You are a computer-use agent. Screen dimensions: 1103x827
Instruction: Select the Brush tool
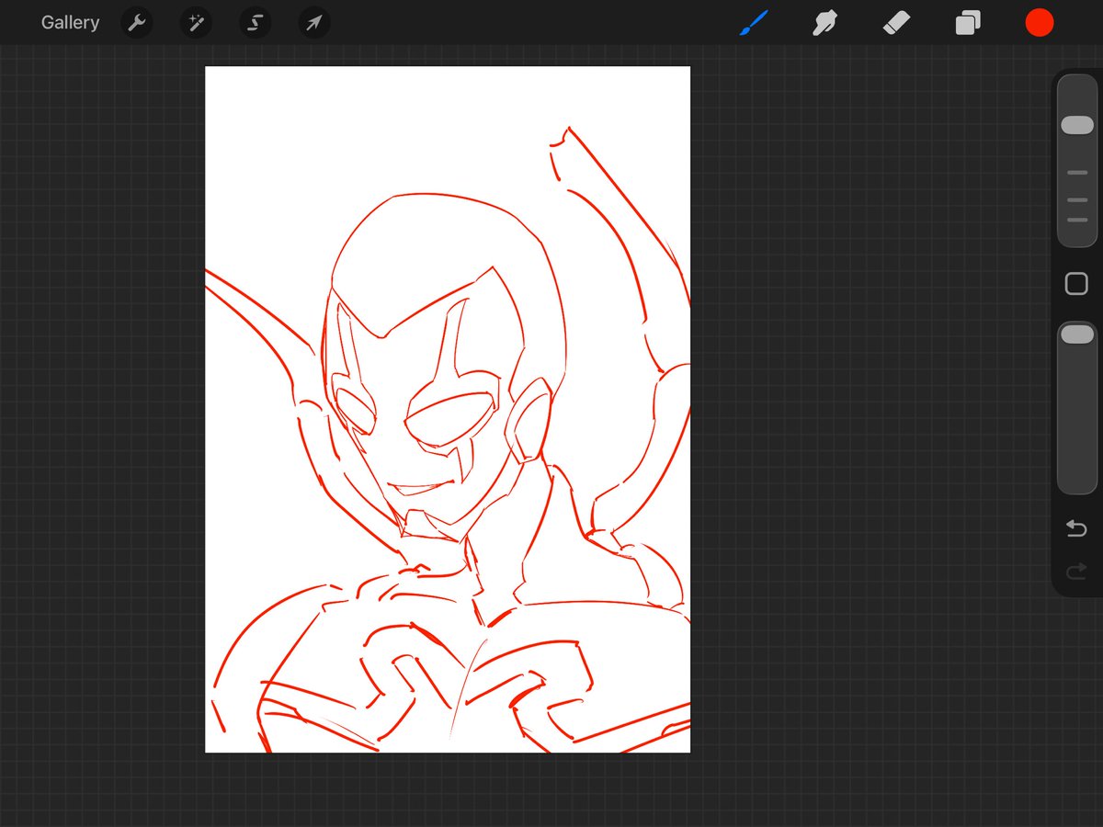click(x=754, y=23)
